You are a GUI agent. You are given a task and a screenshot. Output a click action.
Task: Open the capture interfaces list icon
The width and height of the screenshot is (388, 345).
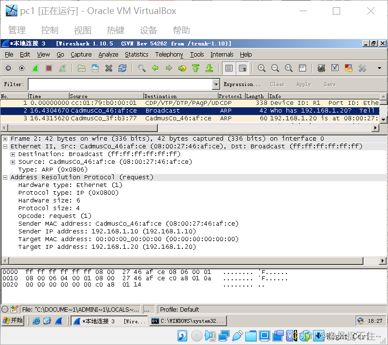8,68
